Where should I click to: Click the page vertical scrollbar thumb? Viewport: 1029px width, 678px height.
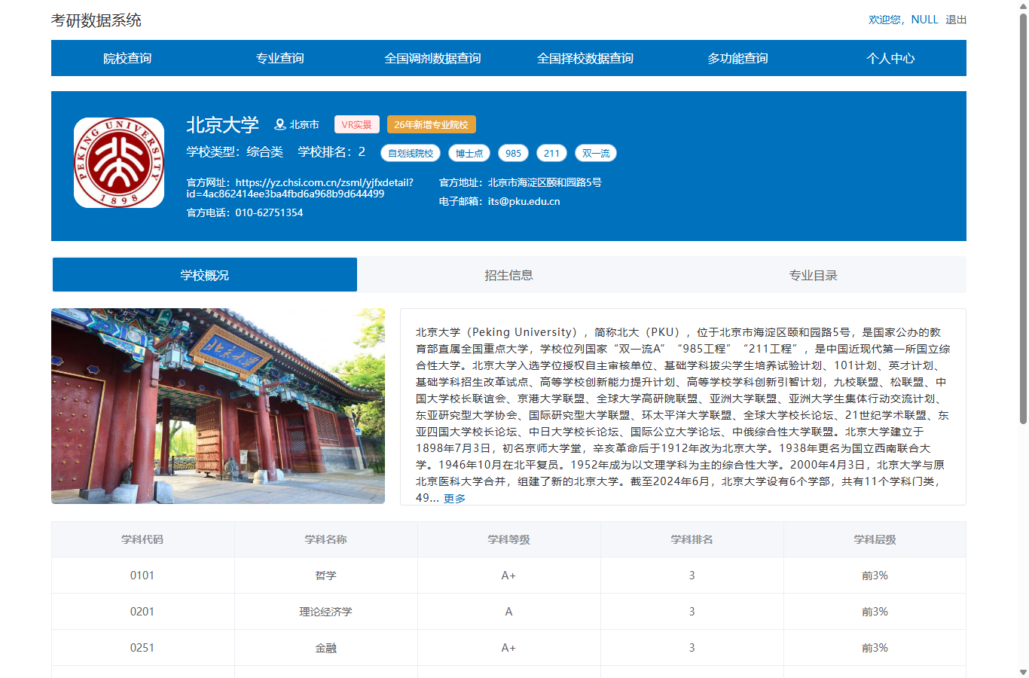coord(1023,218)
